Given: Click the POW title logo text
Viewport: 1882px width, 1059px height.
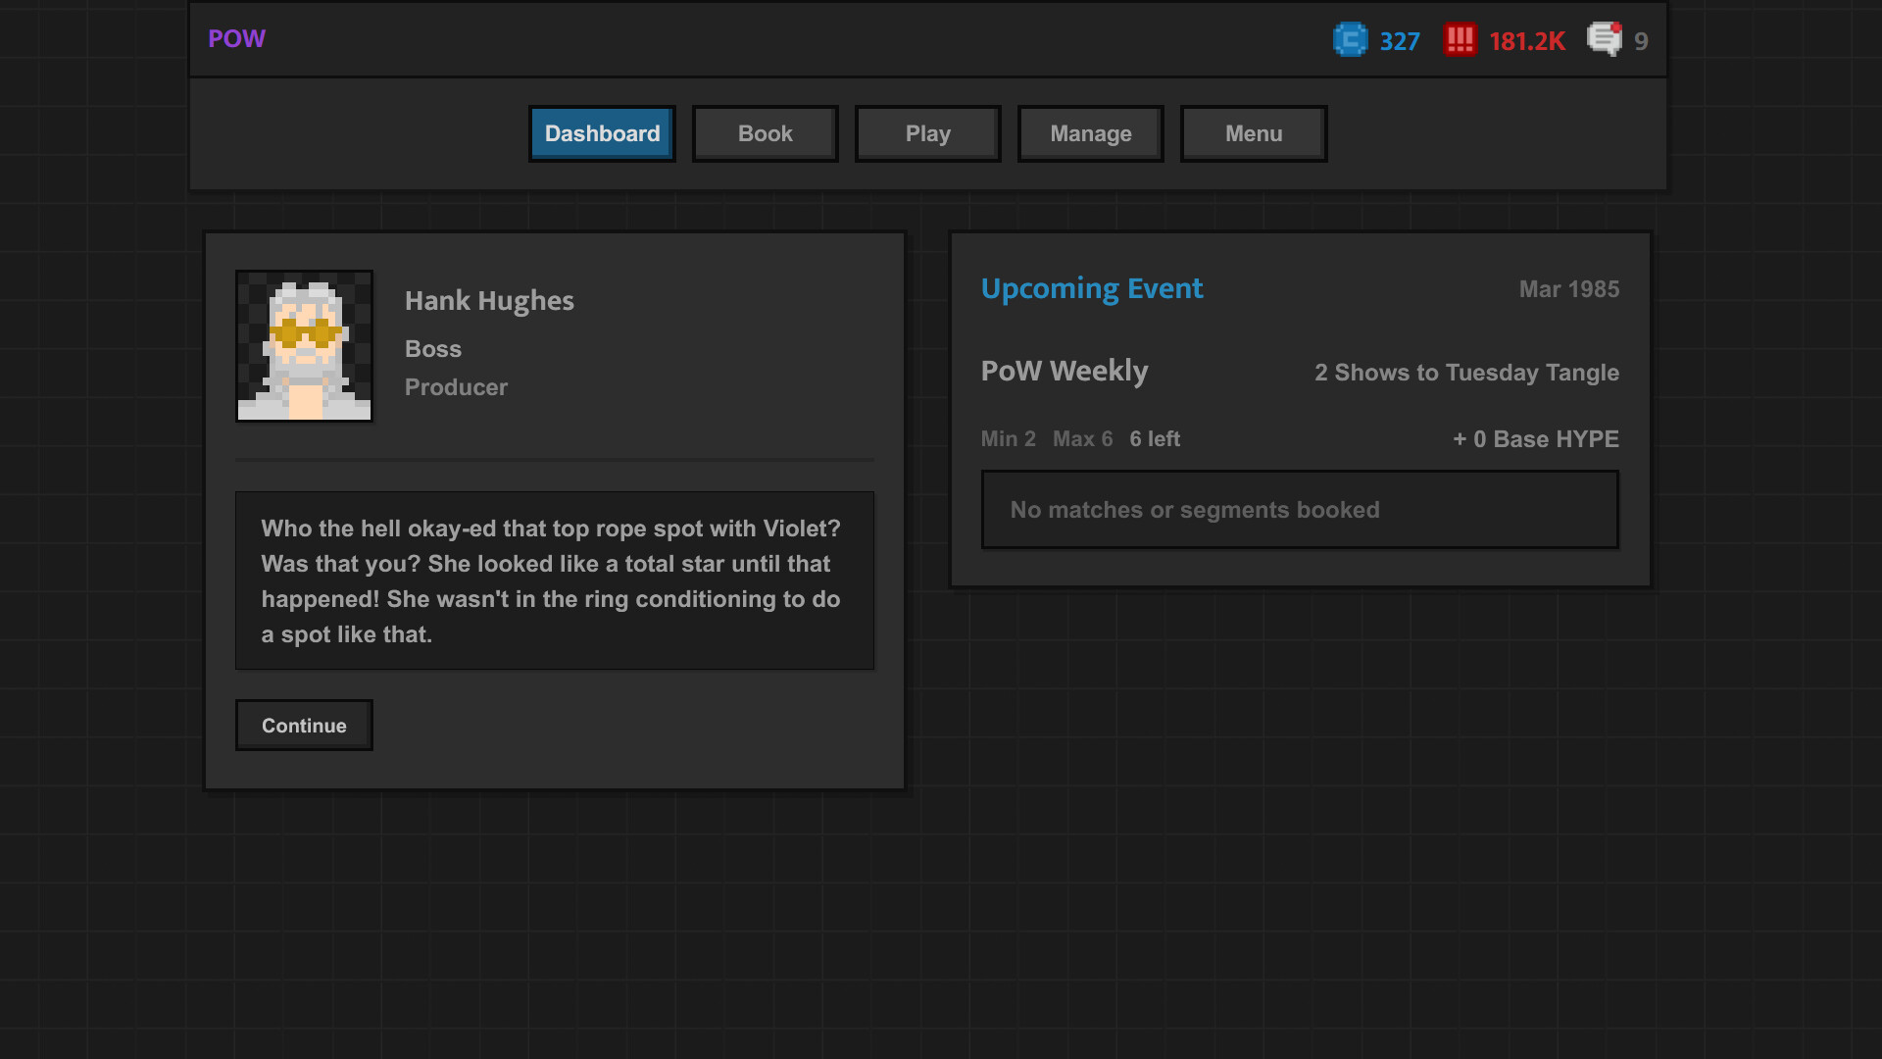Looking at the screenshot, I should pos(236,39).
